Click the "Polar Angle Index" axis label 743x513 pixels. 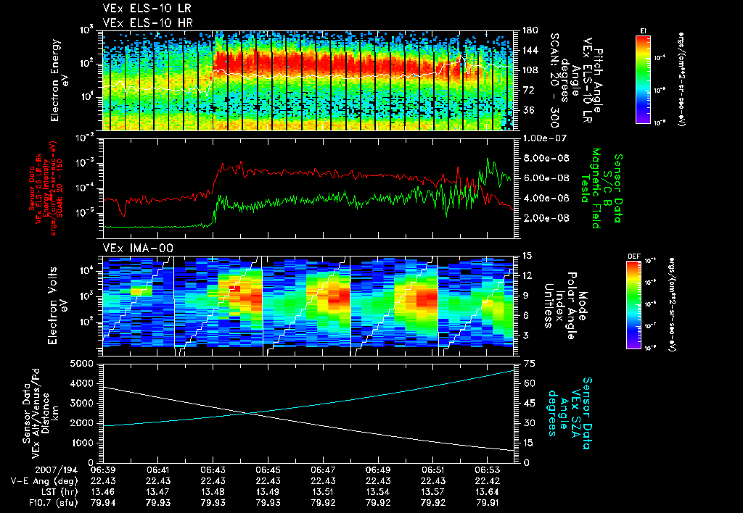pos(566,306)
